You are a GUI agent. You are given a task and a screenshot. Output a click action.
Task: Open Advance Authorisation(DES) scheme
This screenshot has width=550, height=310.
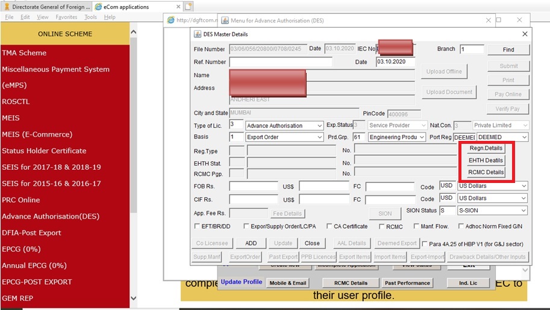click(51, 216)
